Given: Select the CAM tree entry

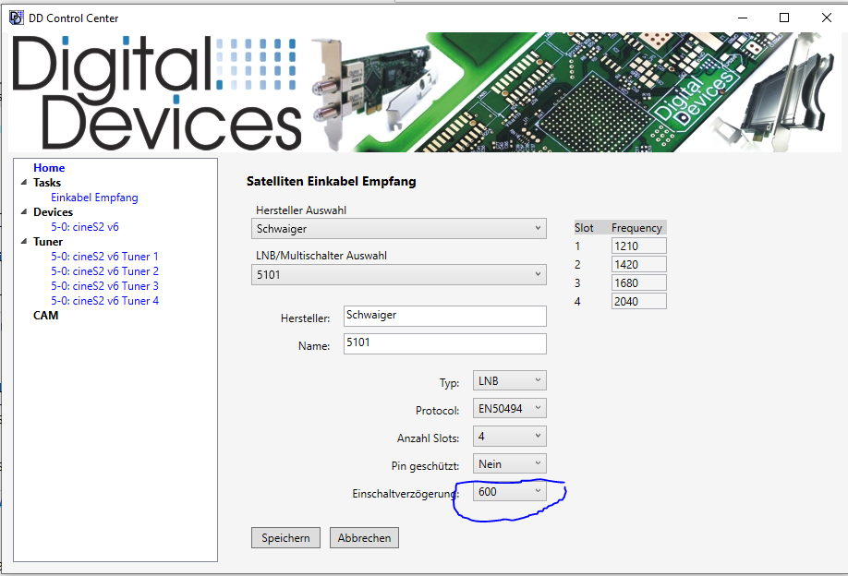Looking at the screenshot, I should click(45, 316).
